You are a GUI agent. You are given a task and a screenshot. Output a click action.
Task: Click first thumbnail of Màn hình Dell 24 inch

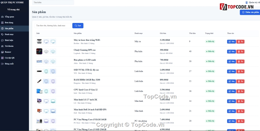click(39, 111)
